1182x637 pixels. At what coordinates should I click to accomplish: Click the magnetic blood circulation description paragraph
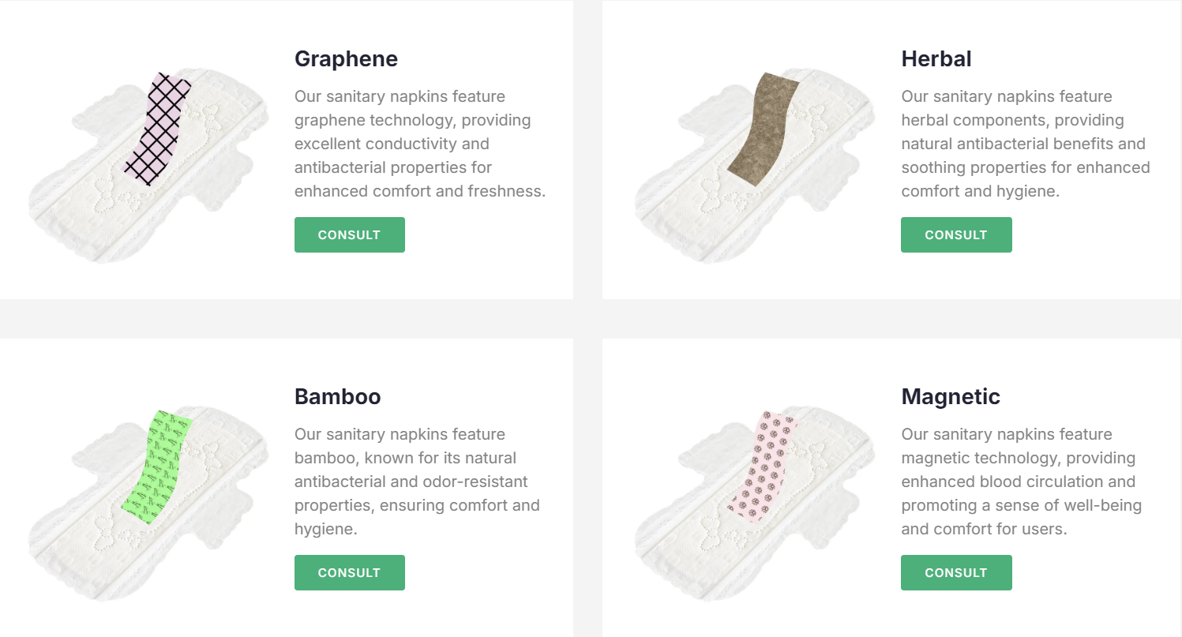point(1022,481)
